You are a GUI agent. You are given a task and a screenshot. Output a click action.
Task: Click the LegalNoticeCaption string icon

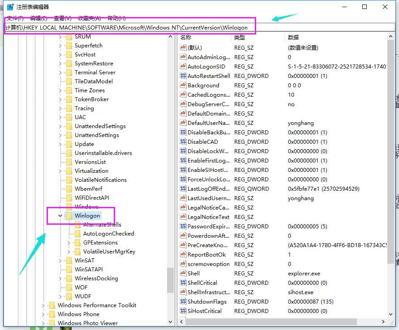(x=183, y=207)
